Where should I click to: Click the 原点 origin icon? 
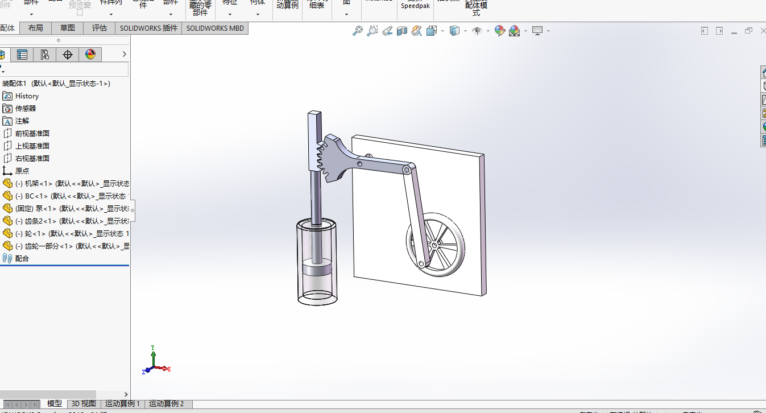7,171
